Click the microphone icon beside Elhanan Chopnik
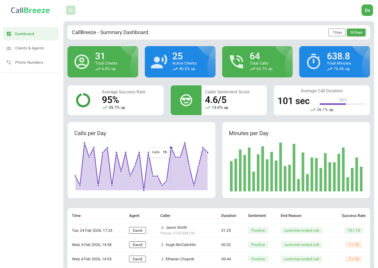This screenshot has width=378, height=268. click(x=162, y=259)
